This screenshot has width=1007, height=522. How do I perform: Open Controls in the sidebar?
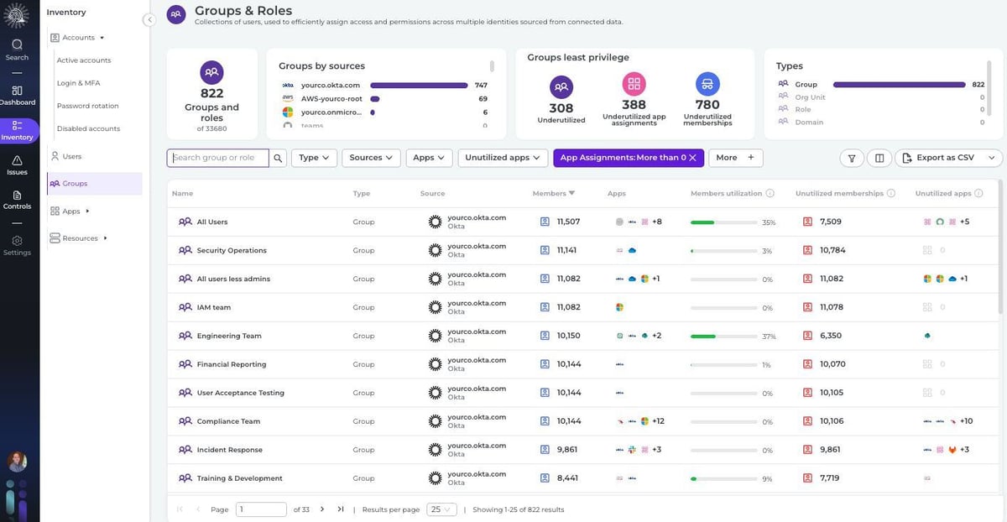tap(17, 199)
